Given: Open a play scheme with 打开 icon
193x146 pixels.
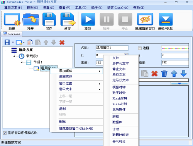Looking at the screenshot, I should 31,19.
